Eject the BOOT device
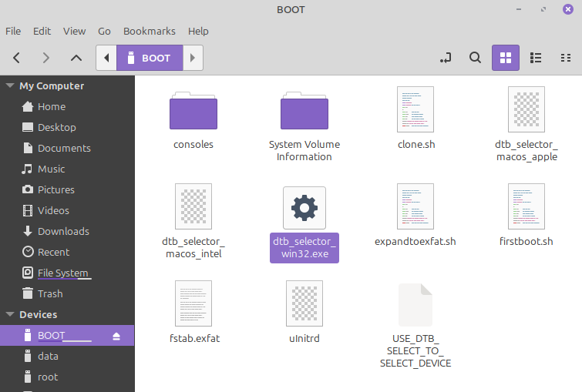This screenshot has height=392, width=582. click(x=117, y=336)
